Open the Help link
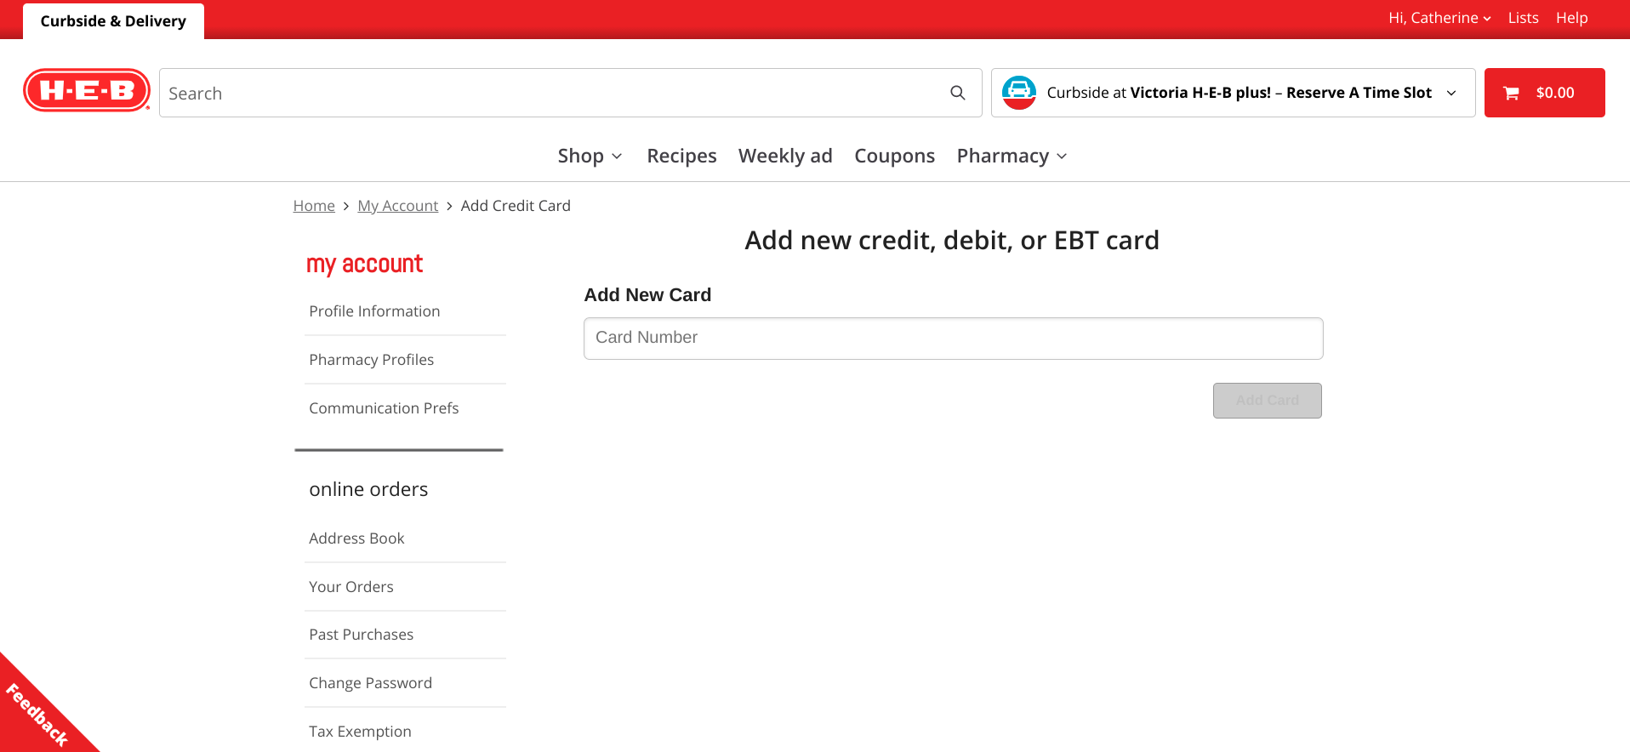This screenshot has height=752, width=1630. tap(1571, 18)
